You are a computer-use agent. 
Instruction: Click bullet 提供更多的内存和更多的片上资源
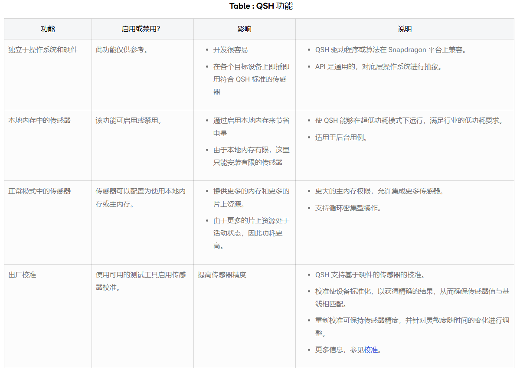pyautogui.click(x=252, y=197)
